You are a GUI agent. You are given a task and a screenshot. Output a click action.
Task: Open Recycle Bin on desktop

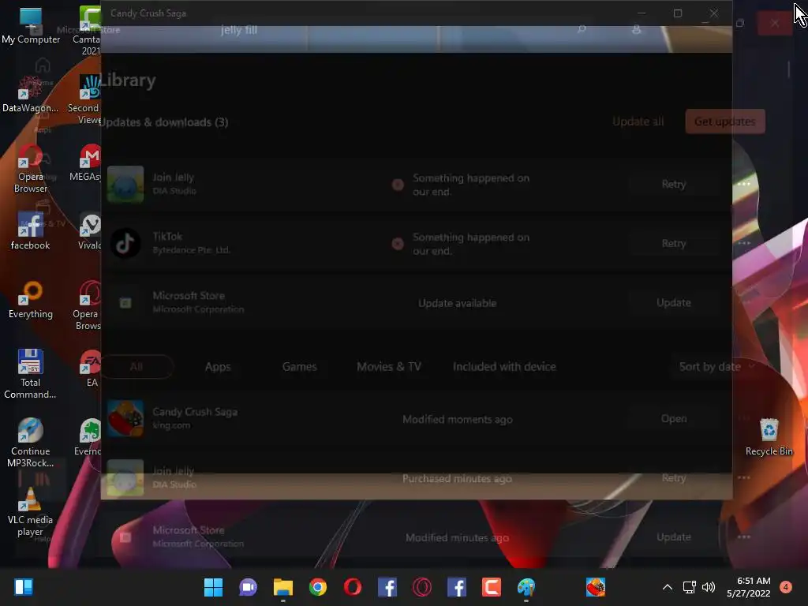[769, 436]
